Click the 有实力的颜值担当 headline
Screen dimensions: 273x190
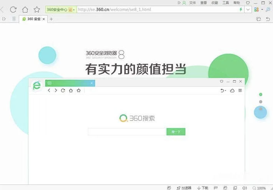point(136,69)
